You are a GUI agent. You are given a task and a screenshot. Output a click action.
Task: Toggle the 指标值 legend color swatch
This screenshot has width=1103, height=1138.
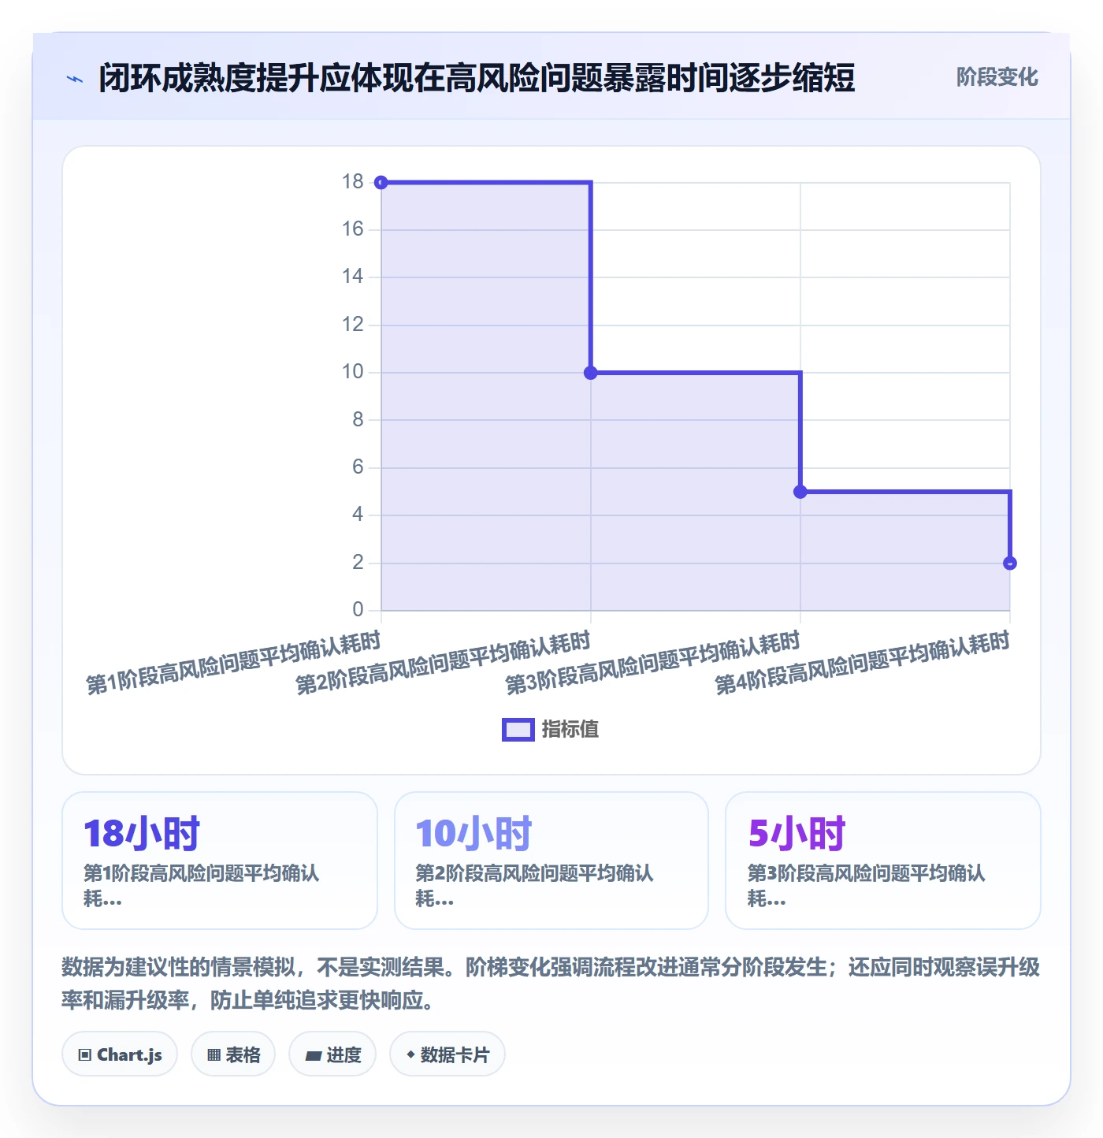click(518, 730)
